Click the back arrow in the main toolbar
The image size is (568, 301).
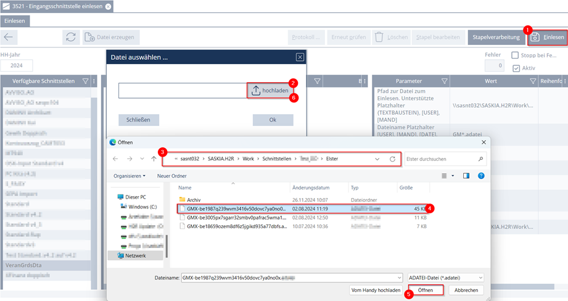(x=9, y=37)
